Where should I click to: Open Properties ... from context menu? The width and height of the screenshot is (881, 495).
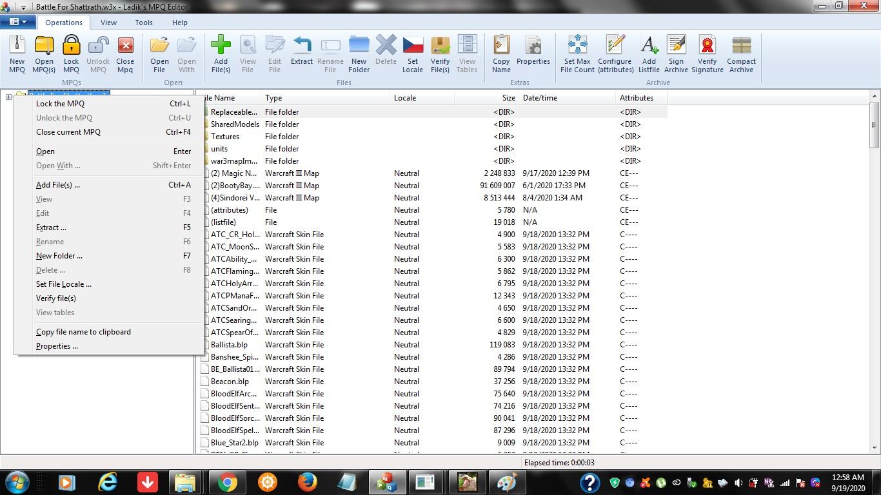coord(108,345)
